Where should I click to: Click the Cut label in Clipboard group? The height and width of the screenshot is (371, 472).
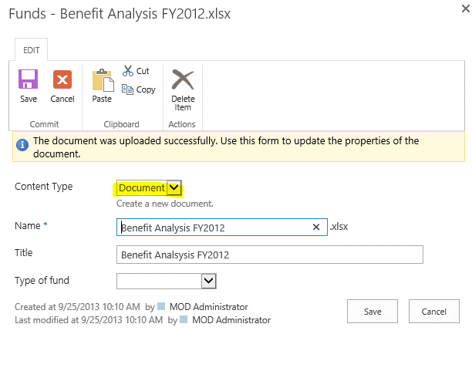143,71
